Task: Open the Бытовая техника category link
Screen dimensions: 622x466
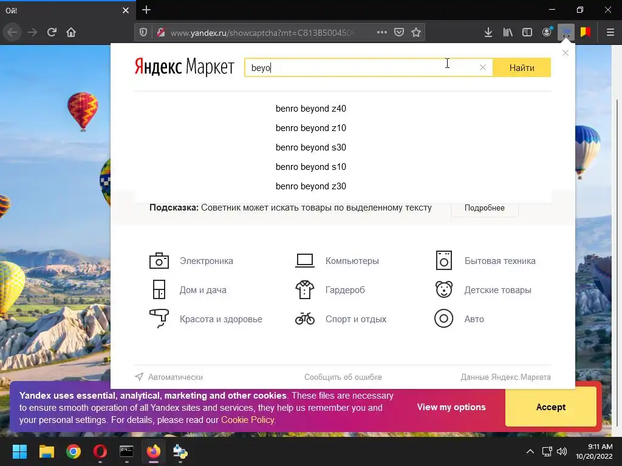Action: click(x=500, y=261)
